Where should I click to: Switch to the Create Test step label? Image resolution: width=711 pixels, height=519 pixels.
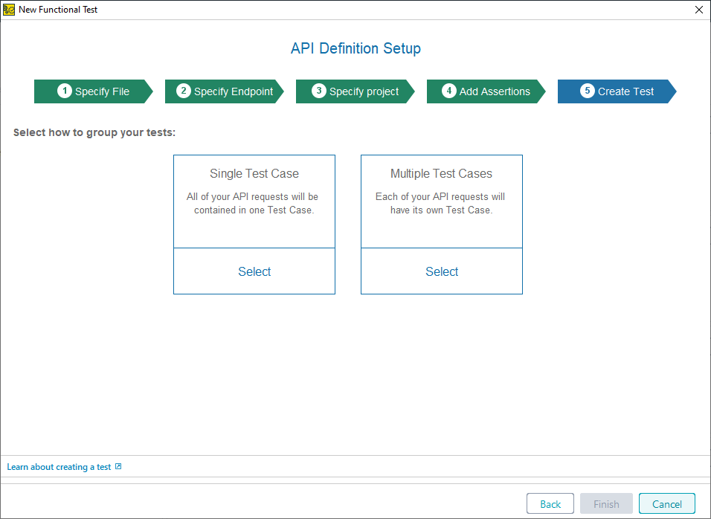coord(625,91)
